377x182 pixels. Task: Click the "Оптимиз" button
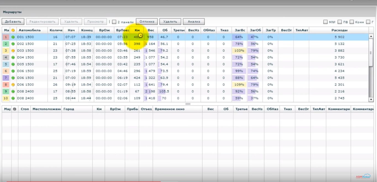pos(147,22)
